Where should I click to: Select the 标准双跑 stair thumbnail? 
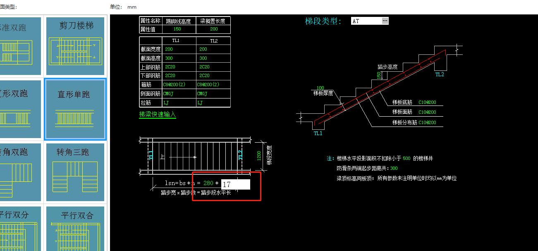21,46
